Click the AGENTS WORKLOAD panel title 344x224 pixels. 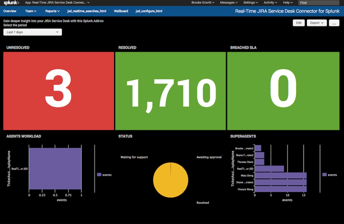pyautogui.click(x=24, y=136)
